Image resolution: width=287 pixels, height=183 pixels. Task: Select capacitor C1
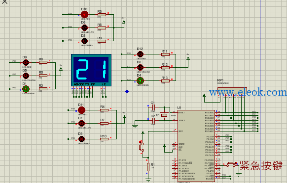pyautogui.click(x=154, y=107)
